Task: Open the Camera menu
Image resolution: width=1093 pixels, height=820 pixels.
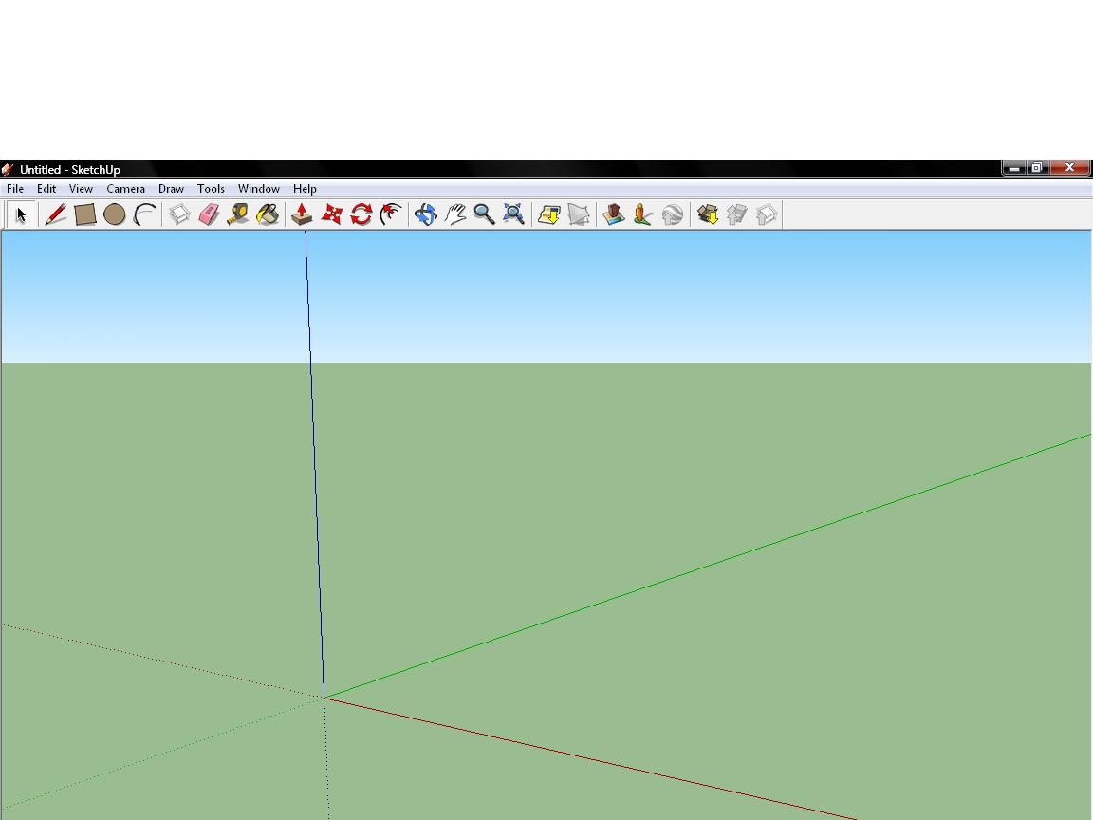Action: coord(125,188)
